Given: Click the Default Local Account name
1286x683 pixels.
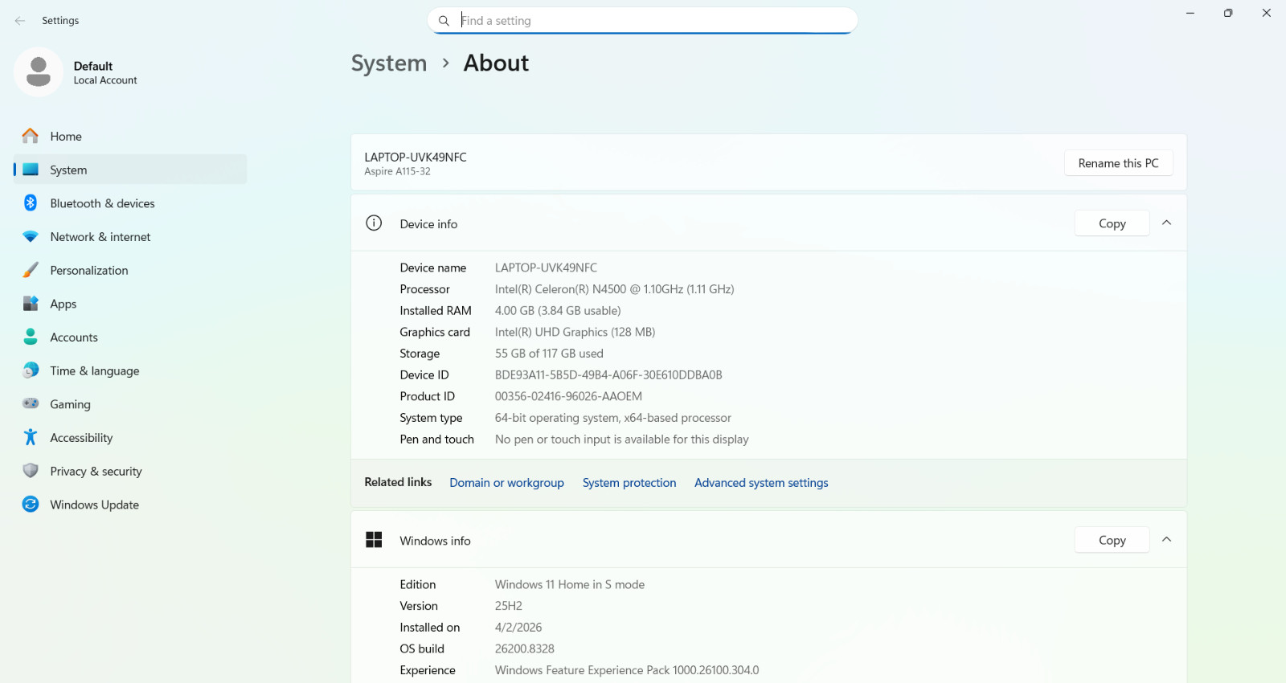Looking at the screenshot, I should pos(105,72).
